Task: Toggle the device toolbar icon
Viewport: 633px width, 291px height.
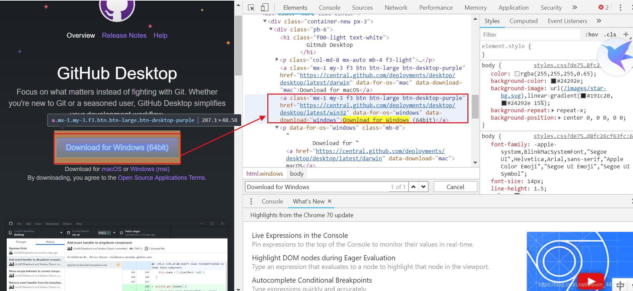Action: (265, 7)
